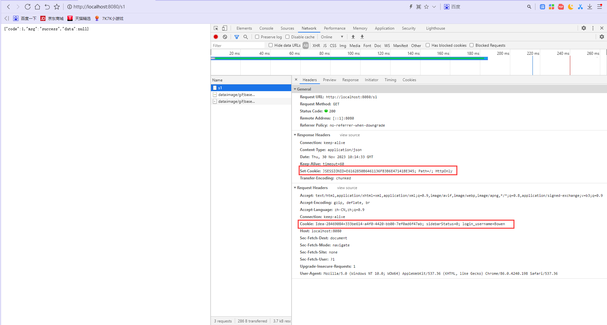
Task: Select the XHR filter type
Action: (x=316, y=46)
